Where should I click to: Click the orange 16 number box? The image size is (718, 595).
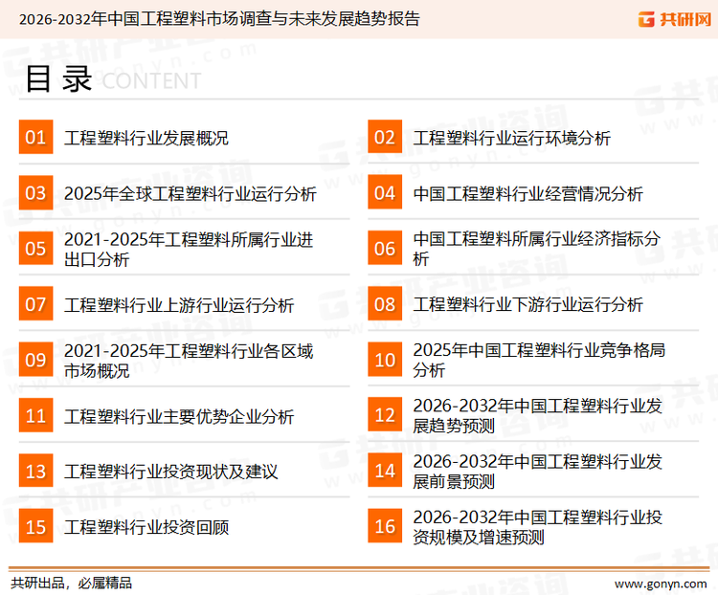pyautogui.click(x=385, y=526)
